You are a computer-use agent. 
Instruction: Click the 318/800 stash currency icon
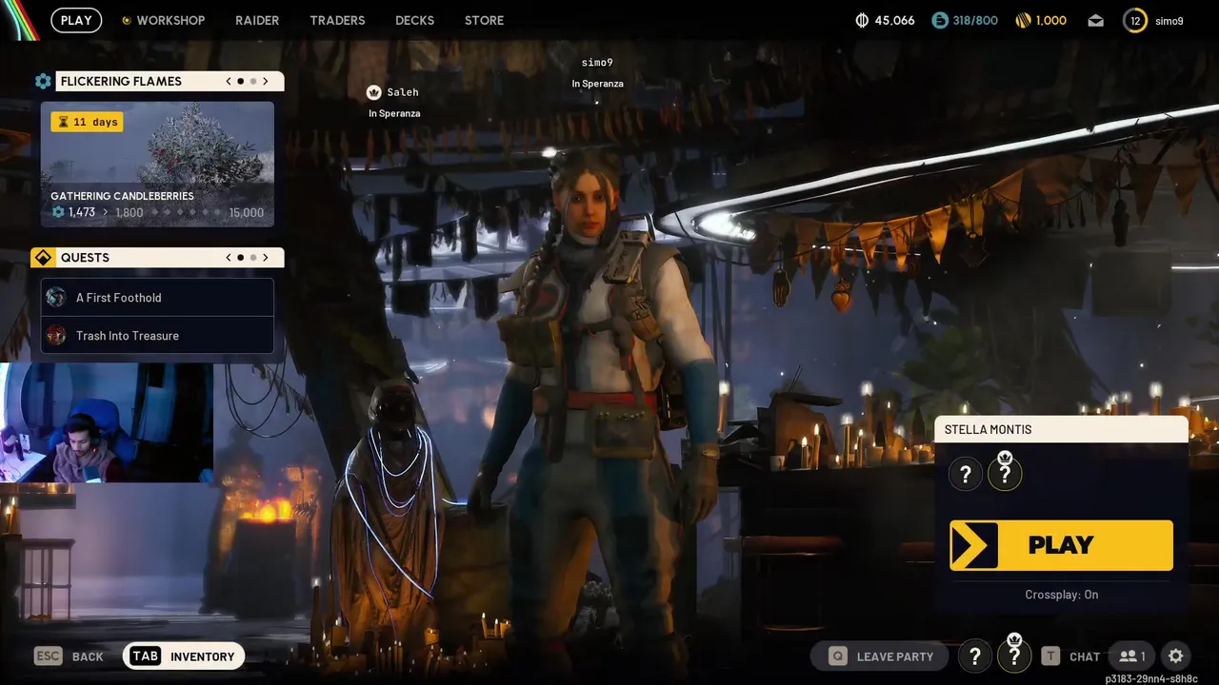click(940, 20)
